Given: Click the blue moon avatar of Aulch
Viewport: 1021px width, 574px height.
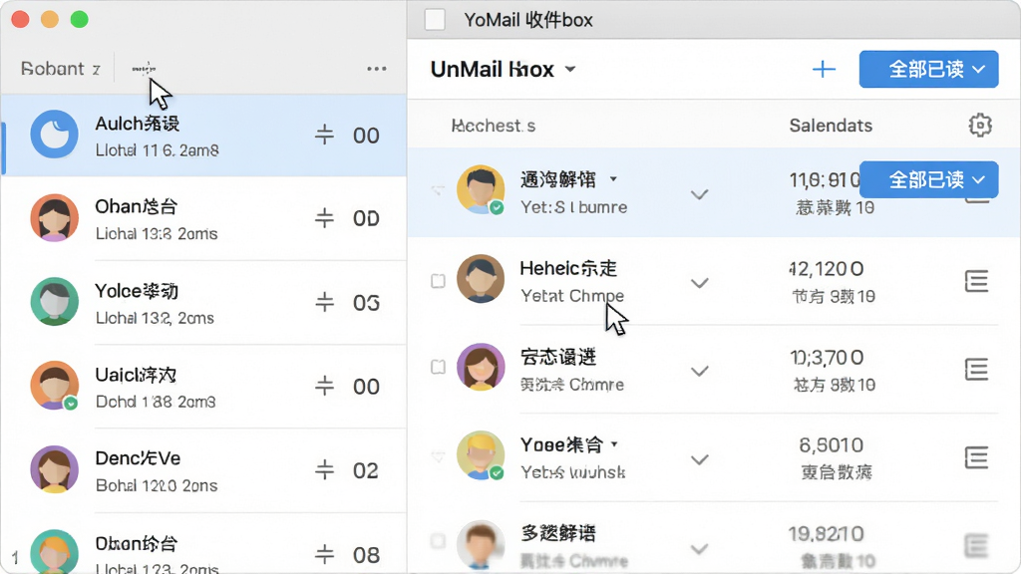Looking at the screenshot, I should click(54, 135).
